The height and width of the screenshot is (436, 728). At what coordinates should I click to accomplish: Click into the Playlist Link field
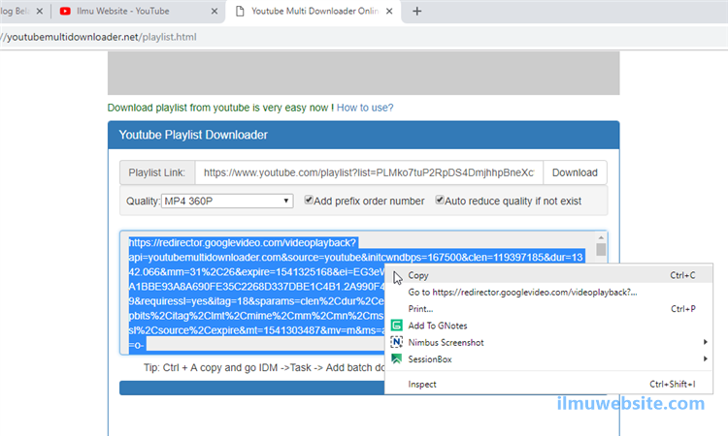(369, 172)
